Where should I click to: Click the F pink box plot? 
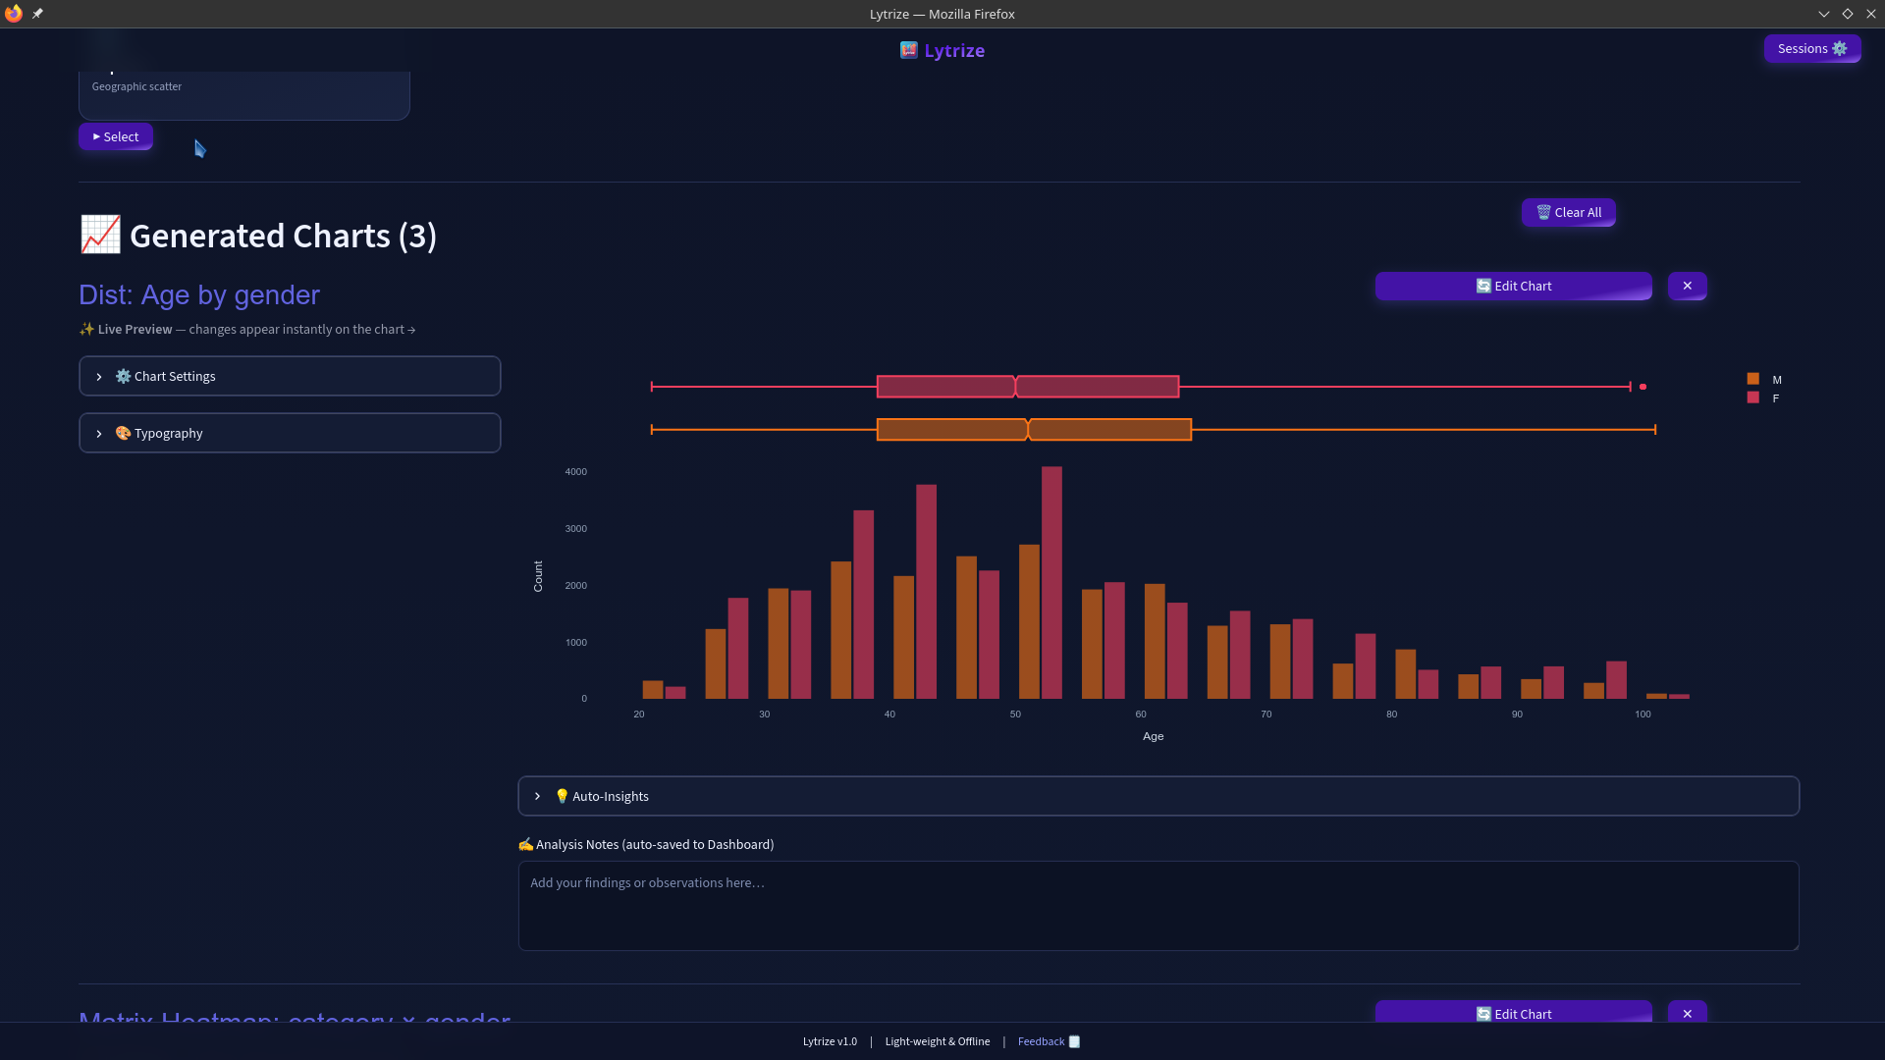point(1028,388)
